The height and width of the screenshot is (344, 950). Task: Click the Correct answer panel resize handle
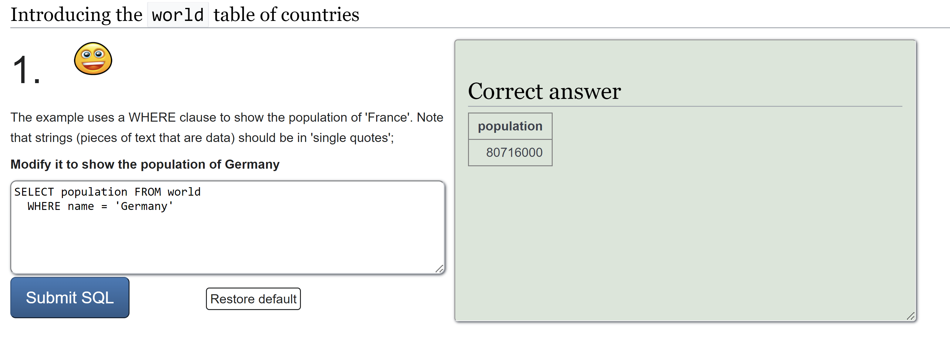tap(910, 316)
